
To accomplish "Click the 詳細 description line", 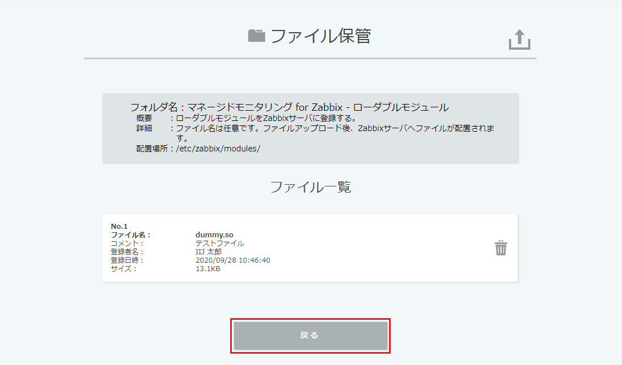I will (x=315, y=133).
